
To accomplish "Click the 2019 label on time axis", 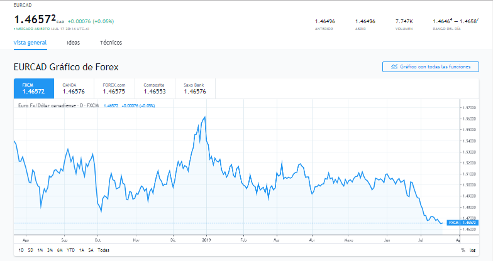I will [206, 240].
